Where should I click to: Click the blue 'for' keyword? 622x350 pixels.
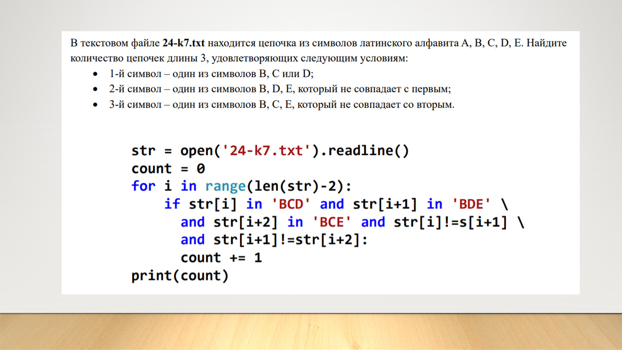pos(143,186)
